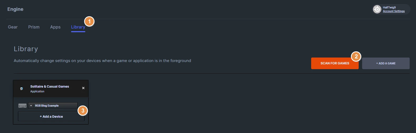Select the Library tab

point(78,27)
